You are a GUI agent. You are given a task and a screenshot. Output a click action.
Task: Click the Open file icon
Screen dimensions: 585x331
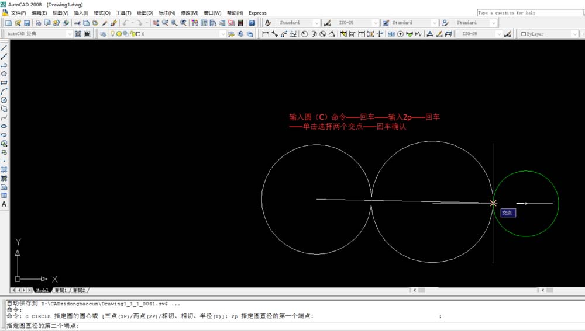18,23
